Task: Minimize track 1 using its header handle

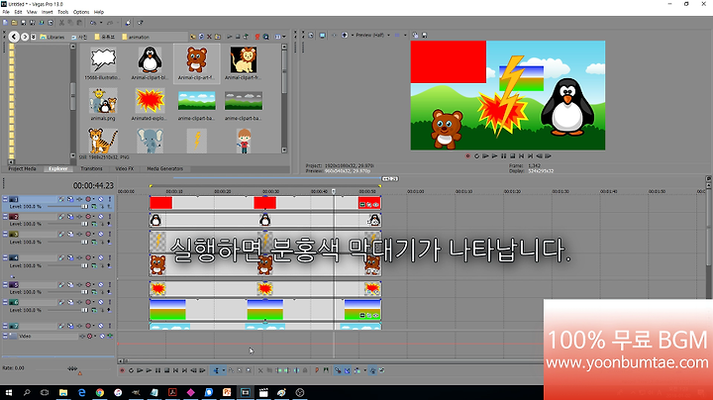Action: (x=5, y=199)
